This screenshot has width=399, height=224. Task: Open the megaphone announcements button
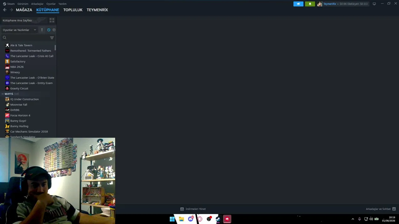298,4
